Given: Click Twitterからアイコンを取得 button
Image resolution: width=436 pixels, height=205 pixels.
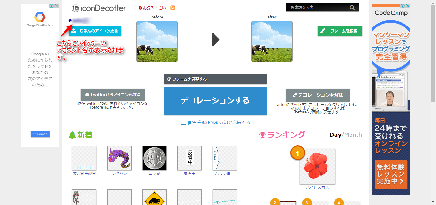Looking at the screenshot, I should click(113, 95).
